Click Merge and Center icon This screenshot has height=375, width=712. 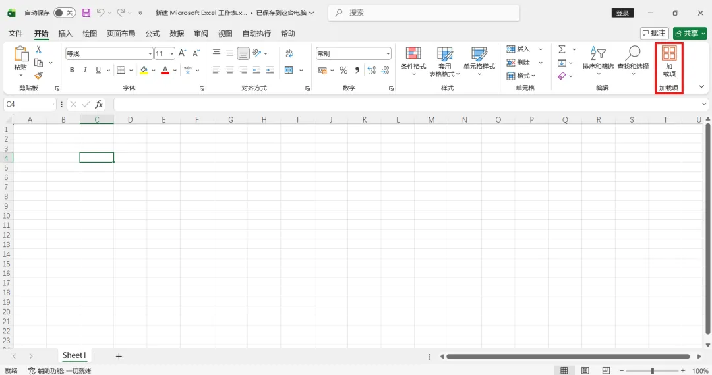pos(289,70)
